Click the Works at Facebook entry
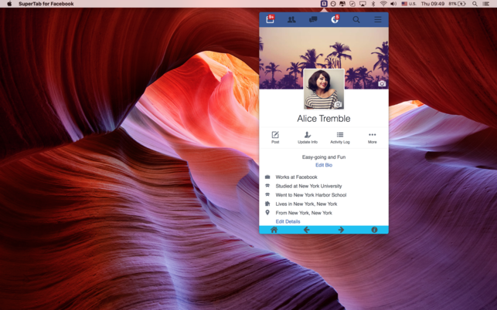Screen dimensions: 497x310 [x=296, y=177]
